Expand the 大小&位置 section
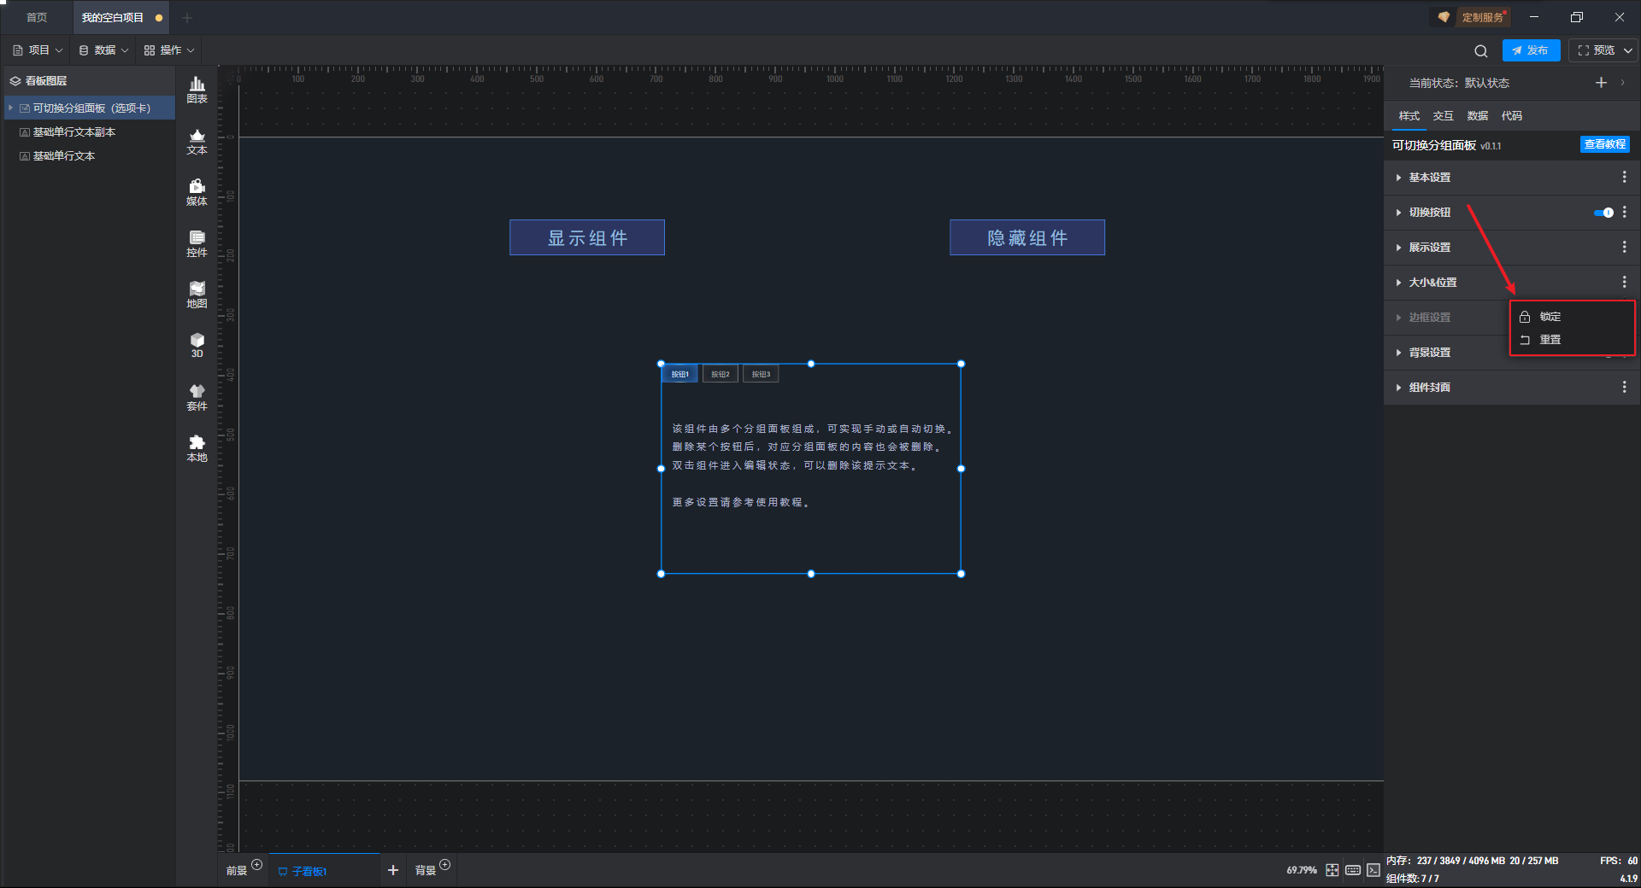Image resolution: width=1641 pixels, height=888 pixels. [1398, 283]
